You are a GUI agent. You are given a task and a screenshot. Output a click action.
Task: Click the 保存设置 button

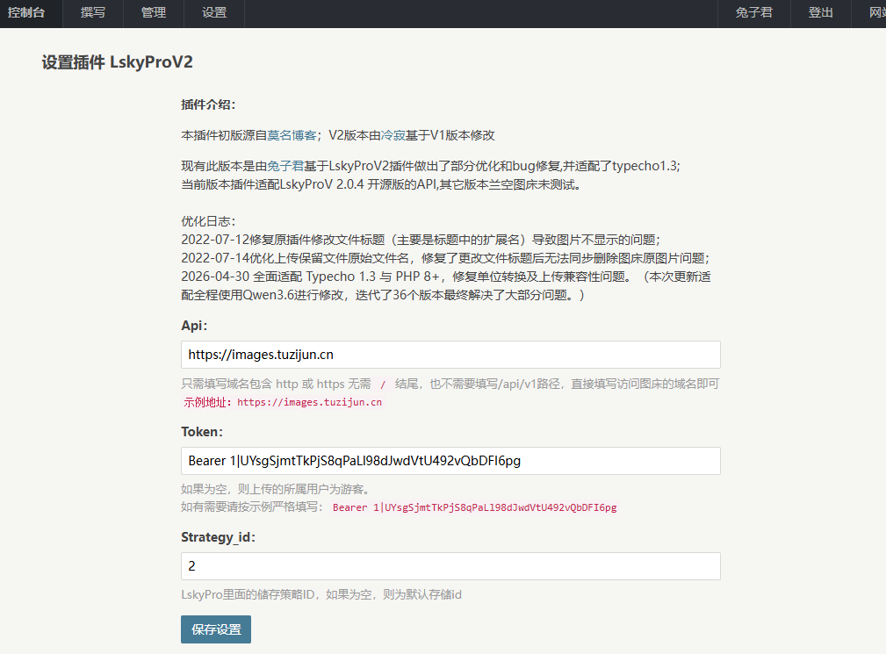216,629
